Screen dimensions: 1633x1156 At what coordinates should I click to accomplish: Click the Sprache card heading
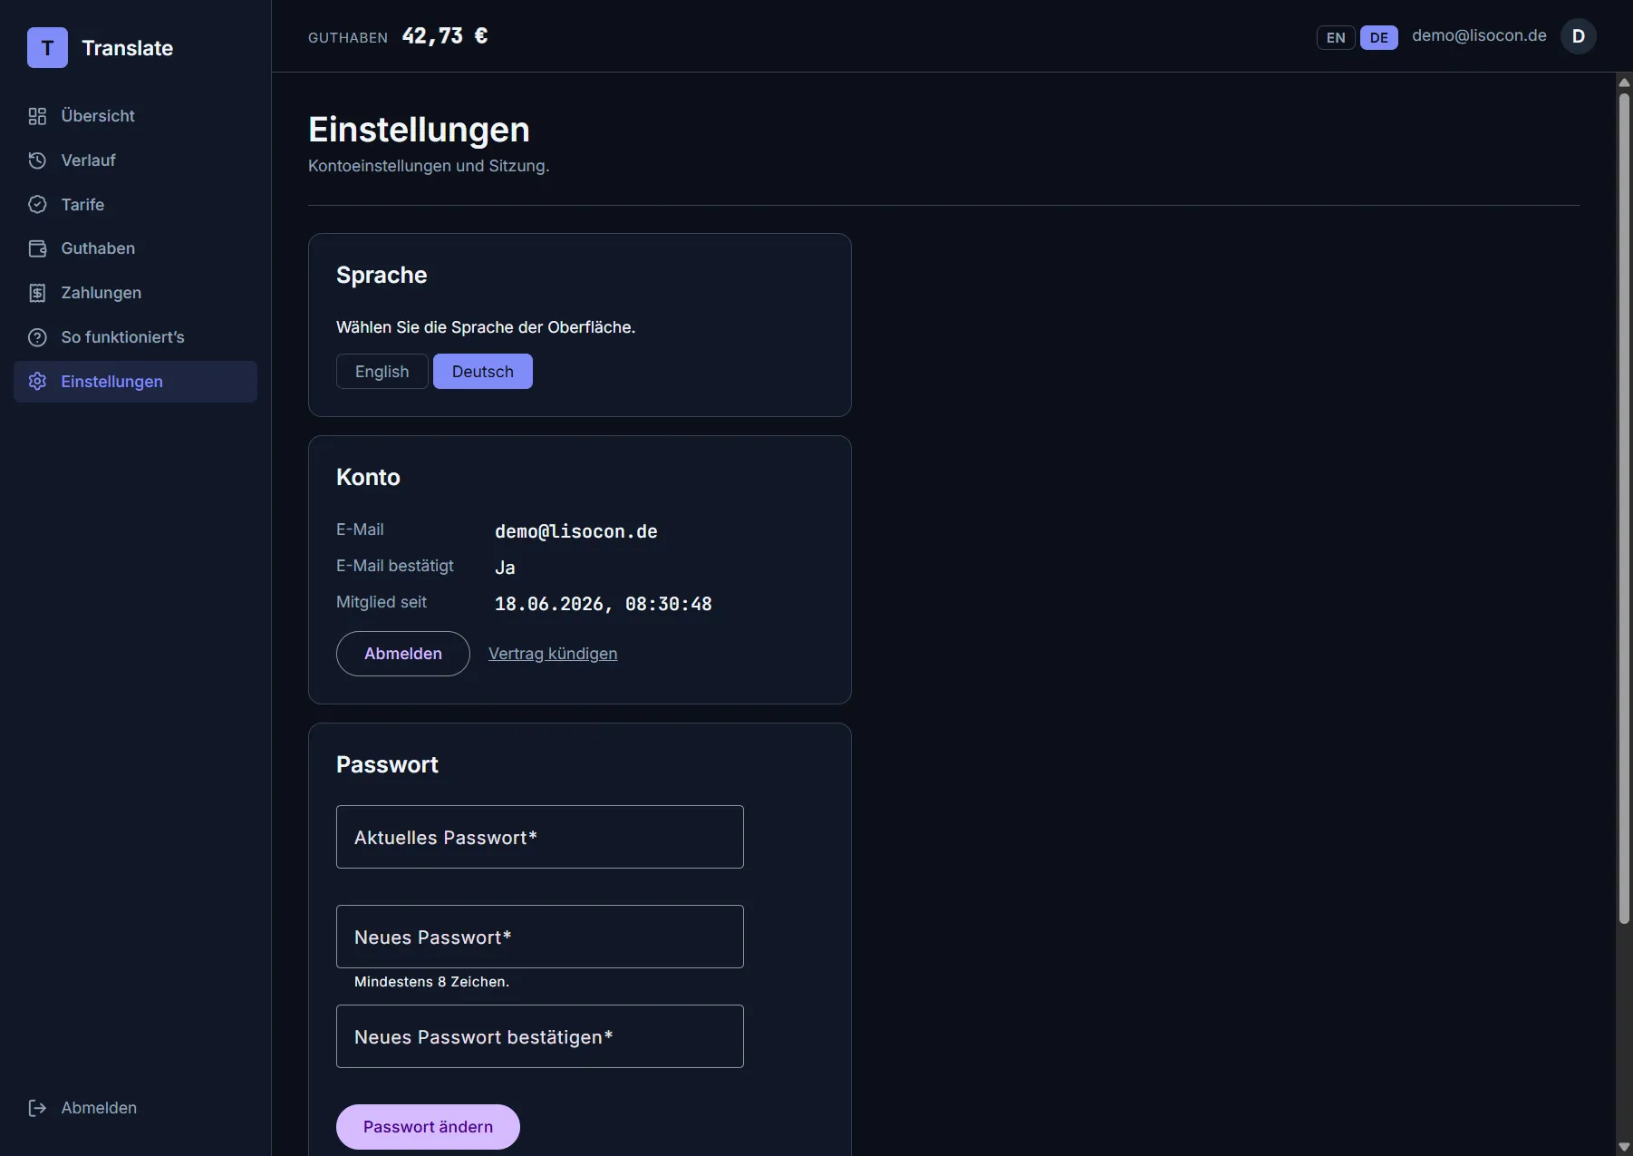pos(382,276)
